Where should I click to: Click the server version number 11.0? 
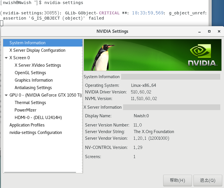pos(138,125)
